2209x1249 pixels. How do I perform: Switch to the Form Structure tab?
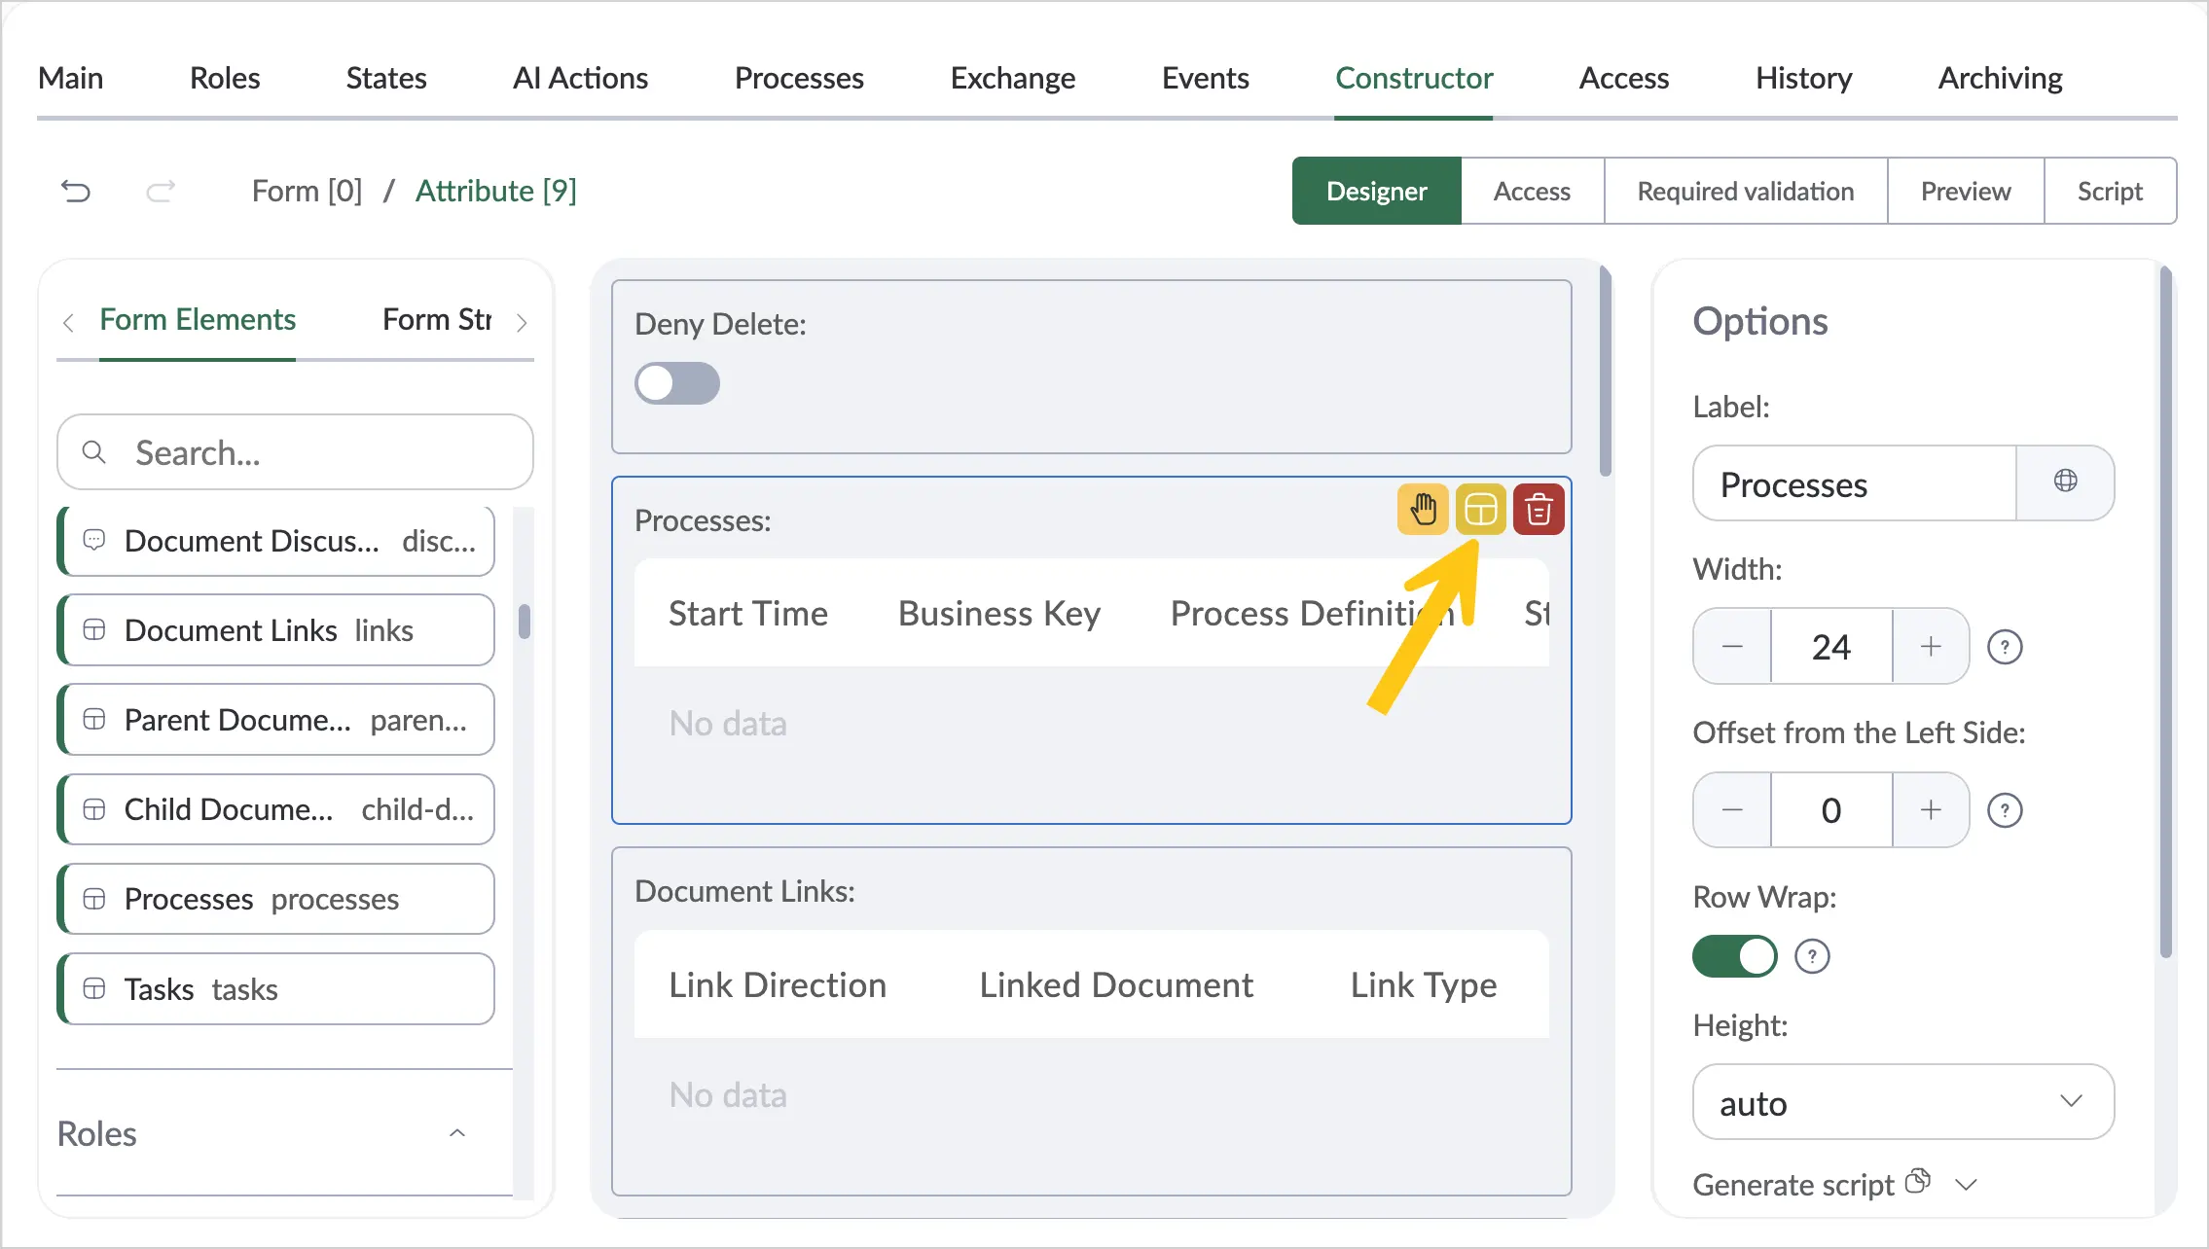pyautogui.click(x=437, y=320)
